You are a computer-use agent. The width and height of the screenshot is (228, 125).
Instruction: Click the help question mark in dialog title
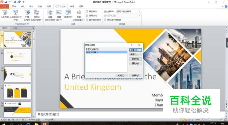[132, 45]
